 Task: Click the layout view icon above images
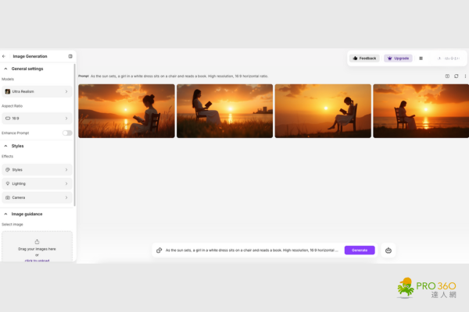[447, 76]
